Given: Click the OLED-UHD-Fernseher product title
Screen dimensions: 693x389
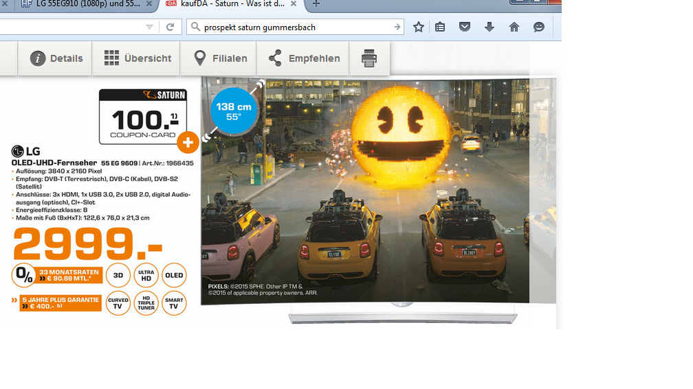Looking at the screenshot, I should (54, 163).
